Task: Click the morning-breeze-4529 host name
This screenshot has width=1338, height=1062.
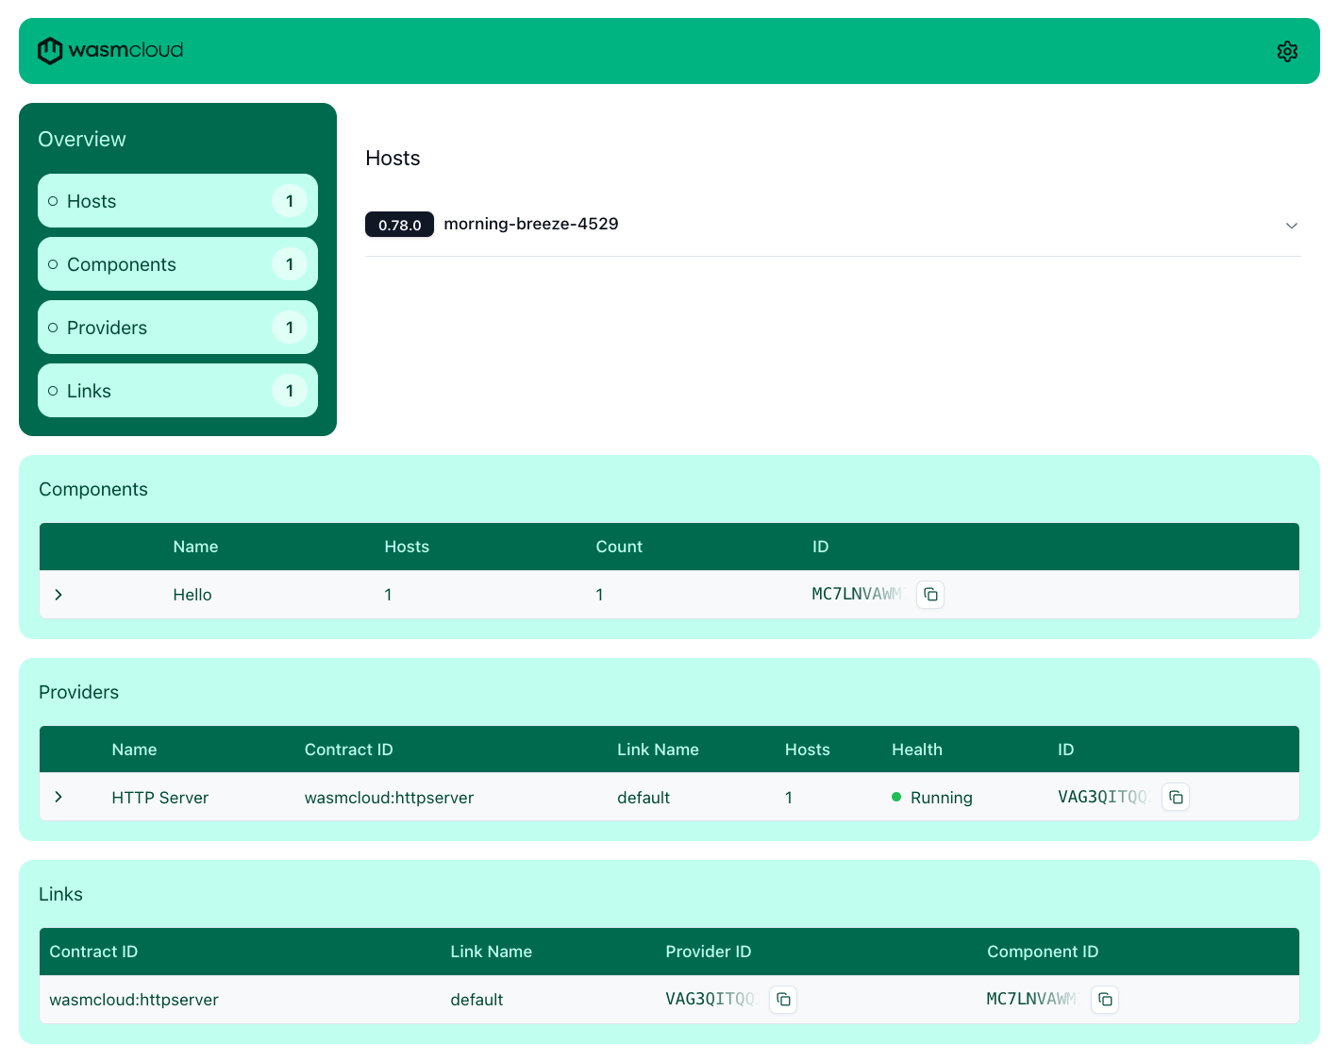Action: pyautogui.click(x=531, y=224)
